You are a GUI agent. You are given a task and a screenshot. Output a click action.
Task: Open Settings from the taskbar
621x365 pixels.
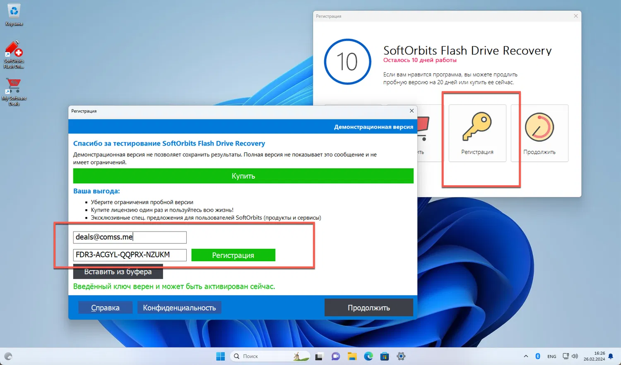pos(401,356)
